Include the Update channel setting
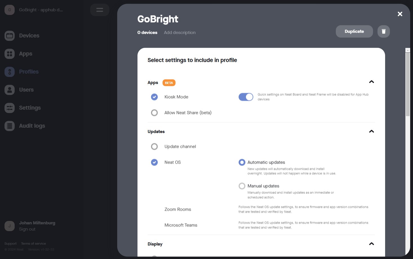The height and width of the screenshot is (259, 413). pos(154,147)
